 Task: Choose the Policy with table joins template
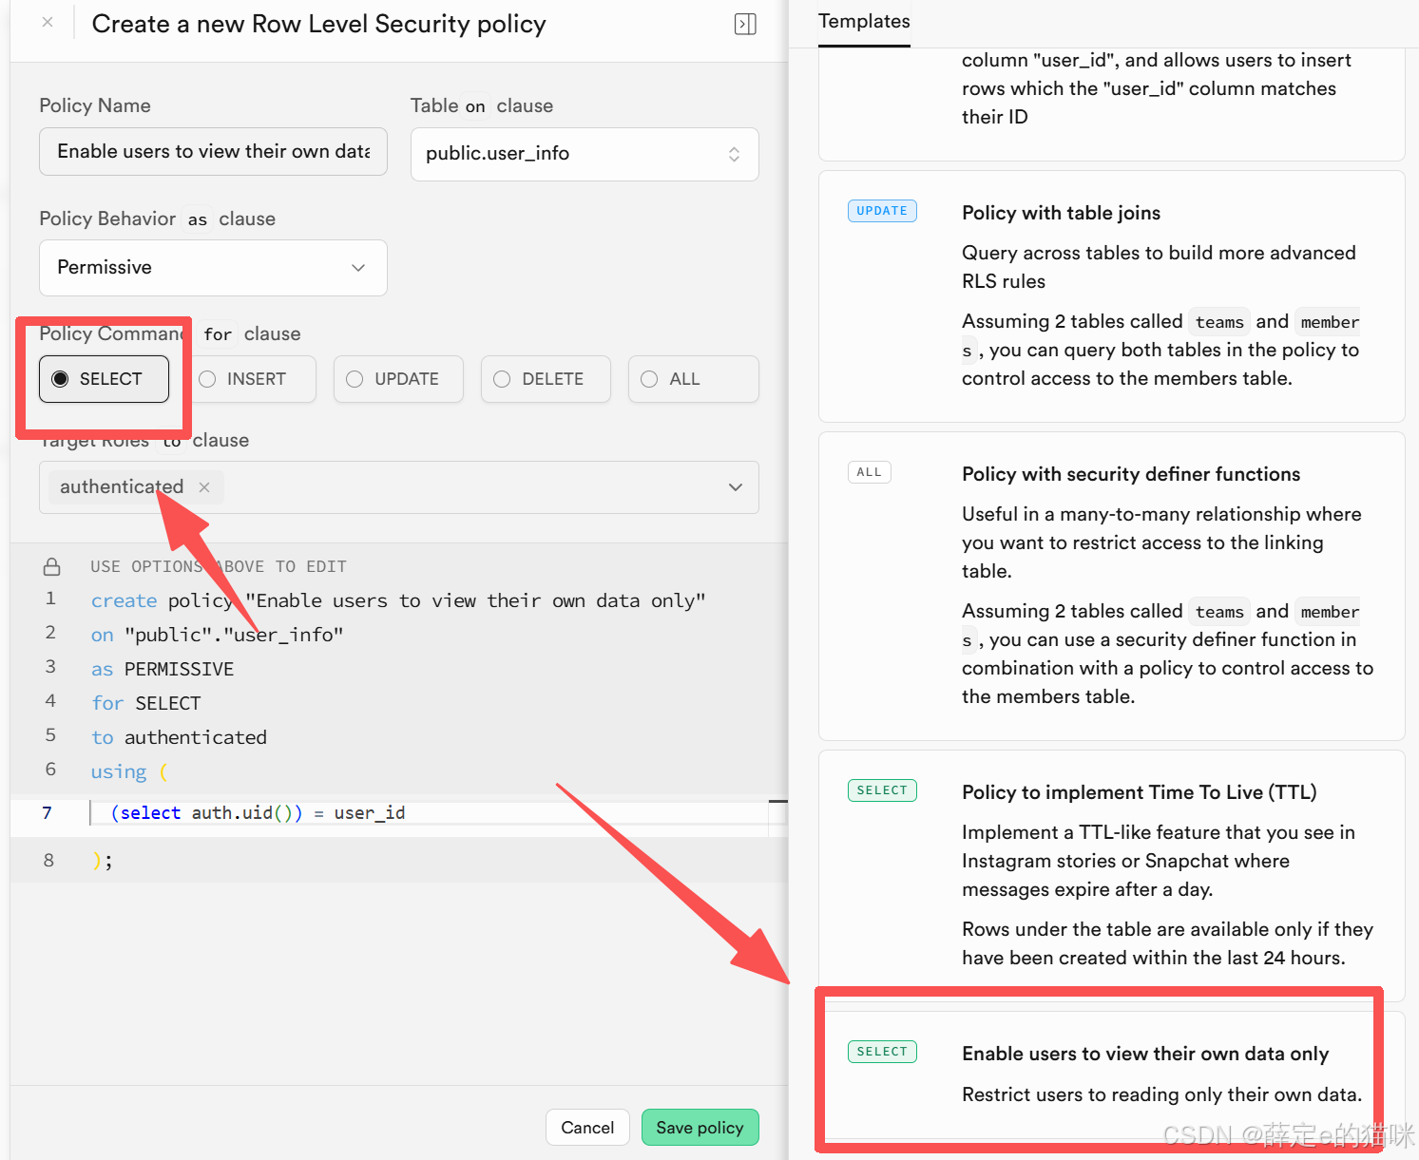pos(1111,296)
